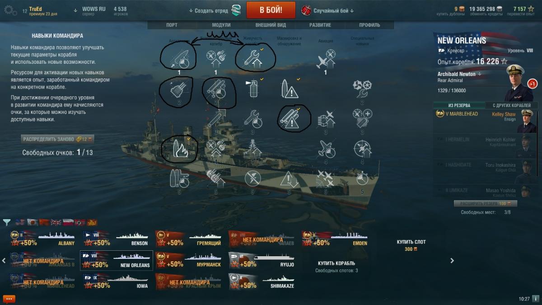Viewport: 542px width, 305px height.
Task: Click the ship carousel filter funnel
Action: [x=7, y=222]
